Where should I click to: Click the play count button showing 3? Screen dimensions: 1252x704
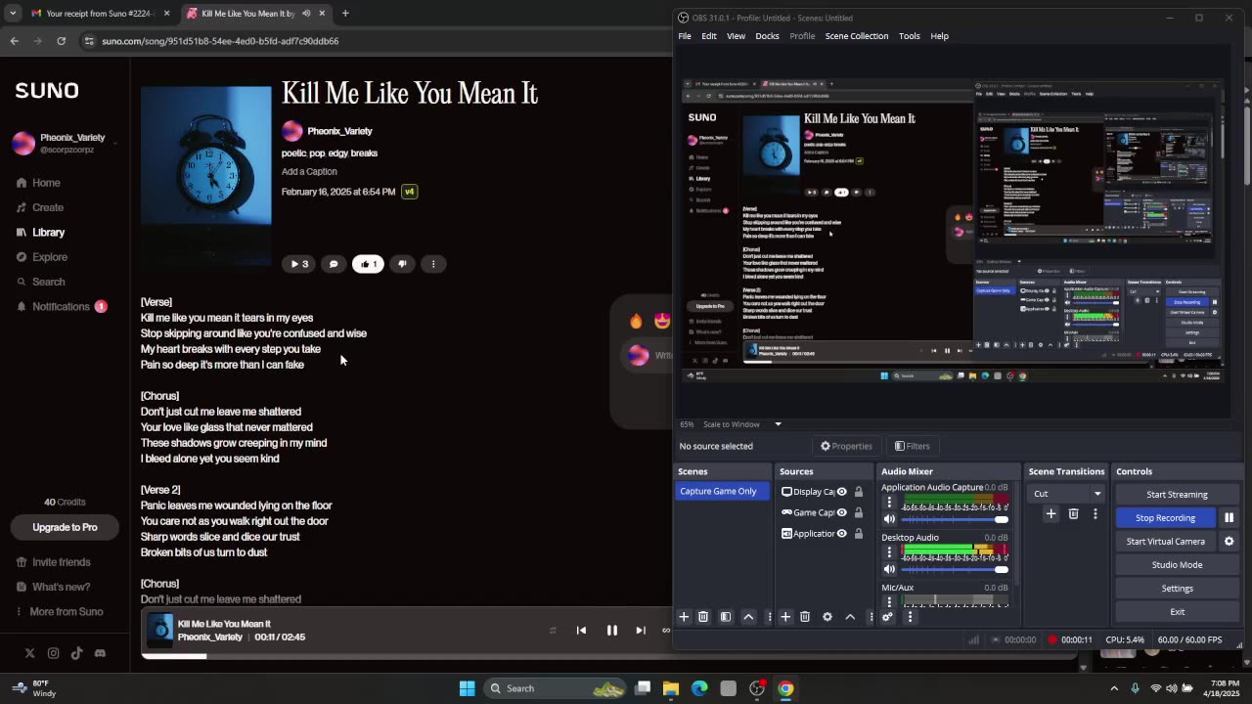(x=298, y=264)
